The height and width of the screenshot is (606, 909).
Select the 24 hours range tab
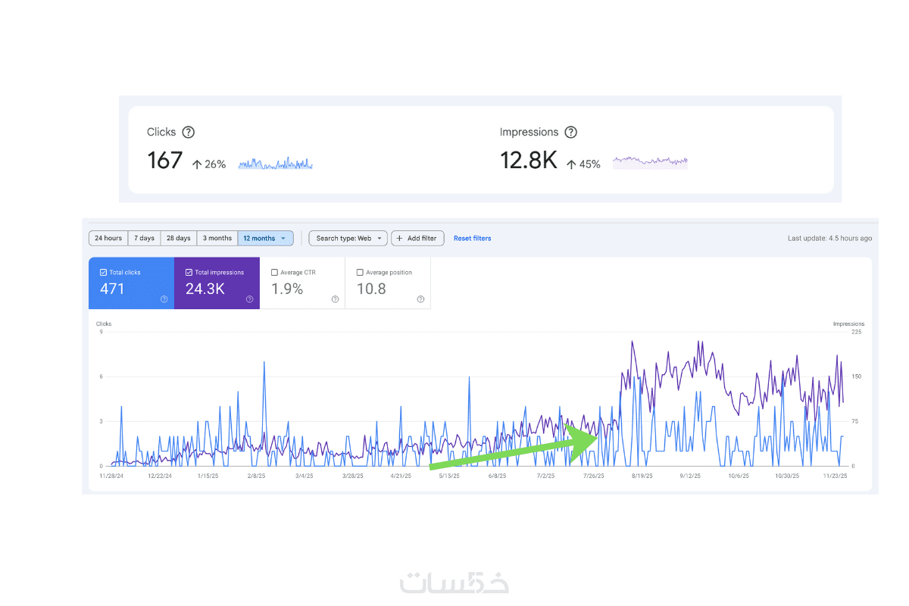108,238
